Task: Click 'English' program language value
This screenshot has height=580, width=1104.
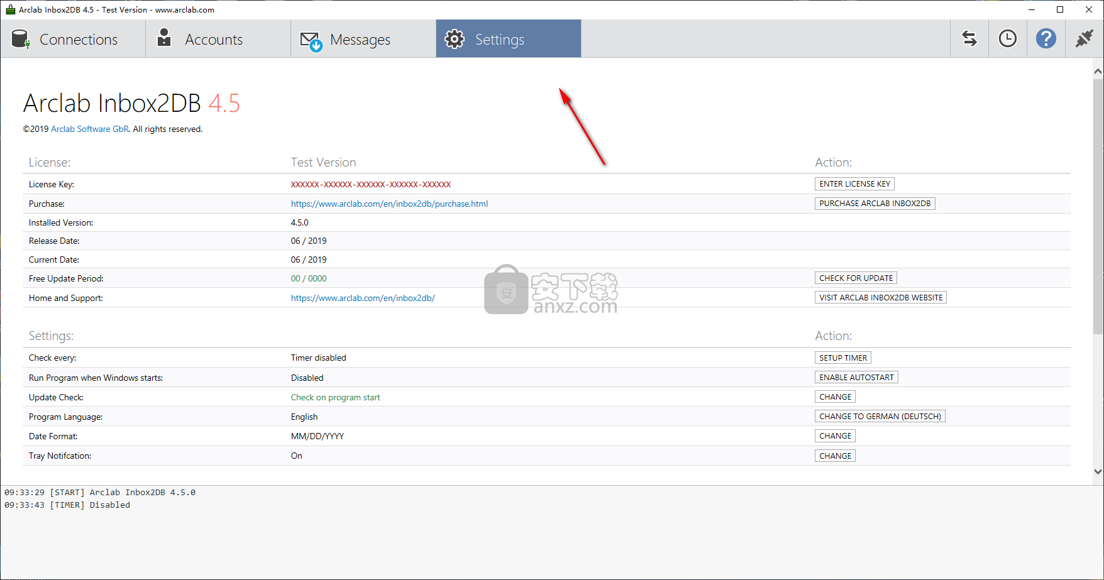Action: pos(304,417)
